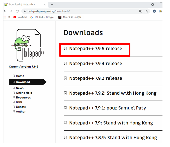Open Author in the sidebar
Viewport: 170px width, 147px height.
point(21,112)
